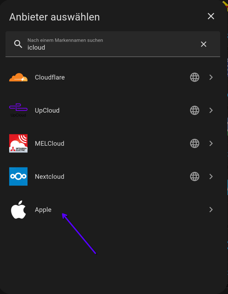Viewport: 228px width, 294px height.
Task: Click the magnifier search icon
Action: [x=18, y=44]
